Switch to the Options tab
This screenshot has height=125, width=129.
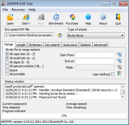click(85, 45)
